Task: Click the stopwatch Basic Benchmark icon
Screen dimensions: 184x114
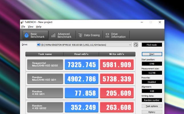Action: 27,35
